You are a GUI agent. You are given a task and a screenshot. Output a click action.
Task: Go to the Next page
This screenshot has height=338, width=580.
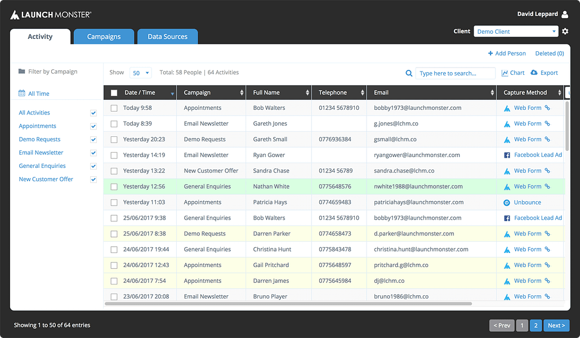point(556,326)
